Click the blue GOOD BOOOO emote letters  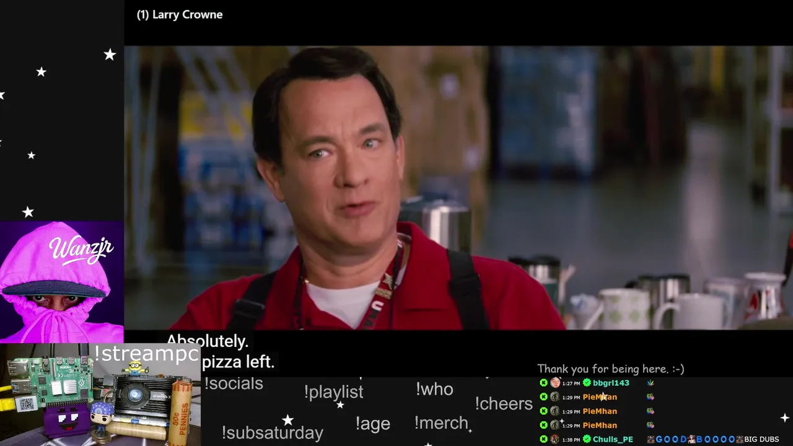point(696,439)
